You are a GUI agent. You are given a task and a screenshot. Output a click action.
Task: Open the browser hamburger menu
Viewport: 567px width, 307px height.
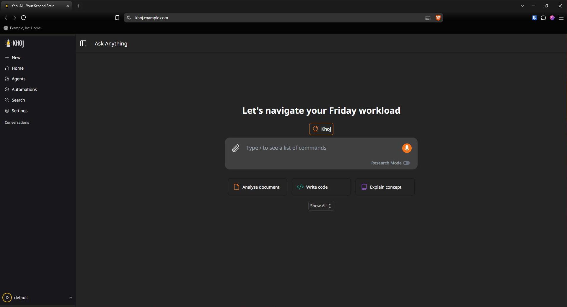tap(561, 18)
